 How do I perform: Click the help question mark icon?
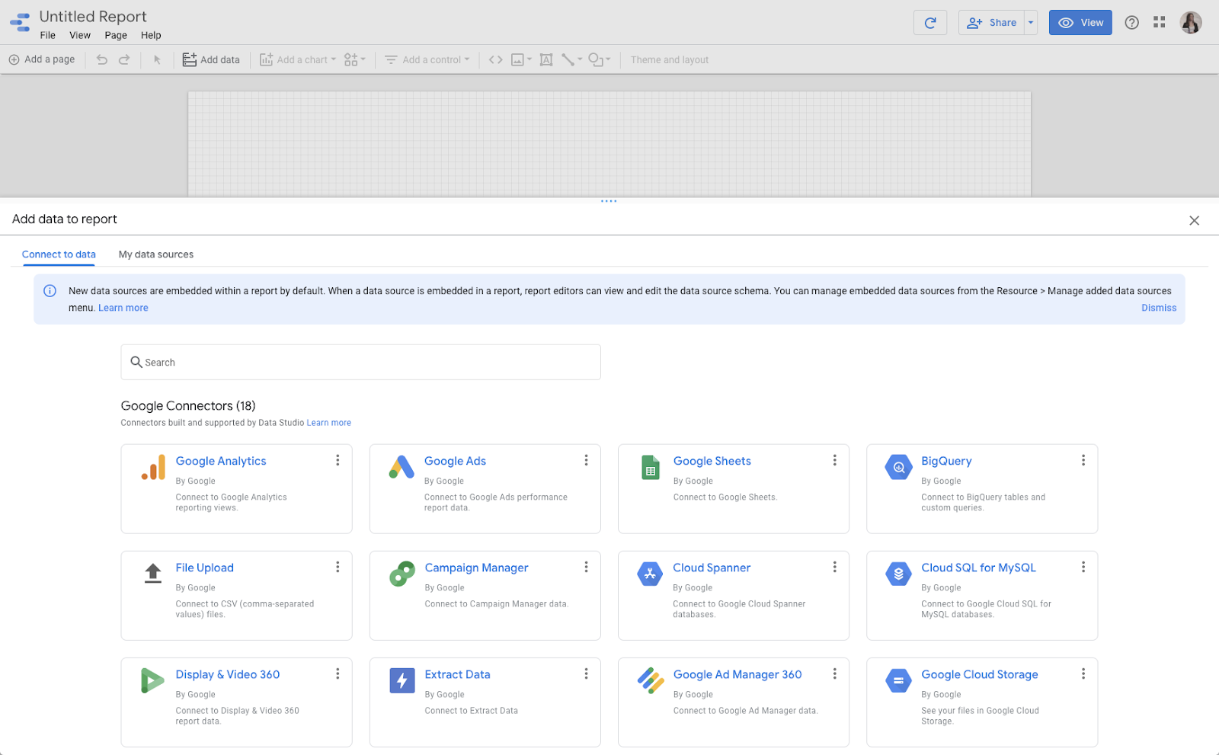[1131, 23]
